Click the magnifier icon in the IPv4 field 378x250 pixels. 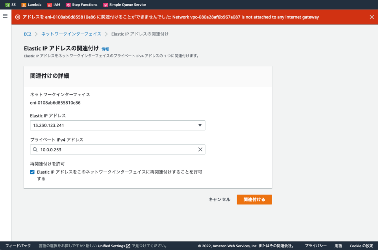click(x=35, y=149)
